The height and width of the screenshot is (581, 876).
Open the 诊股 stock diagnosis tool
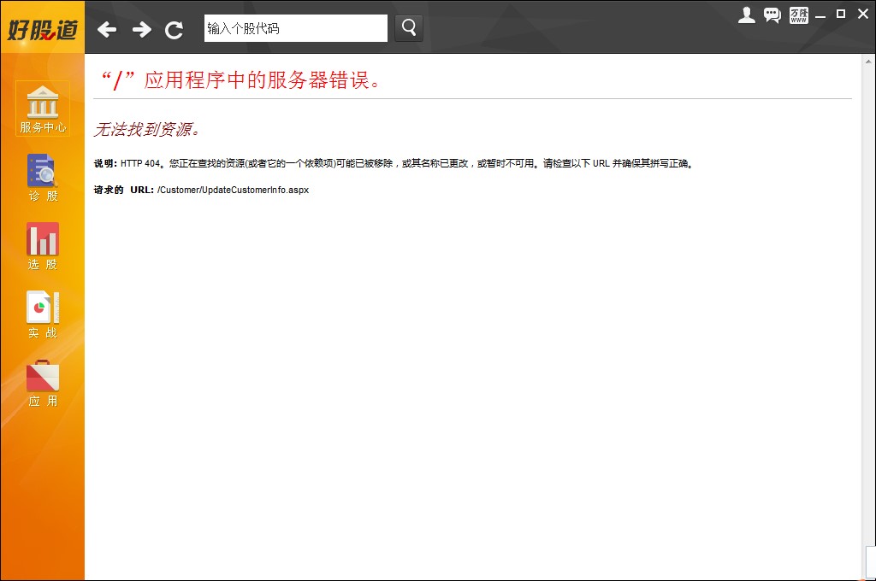point(43,177)
